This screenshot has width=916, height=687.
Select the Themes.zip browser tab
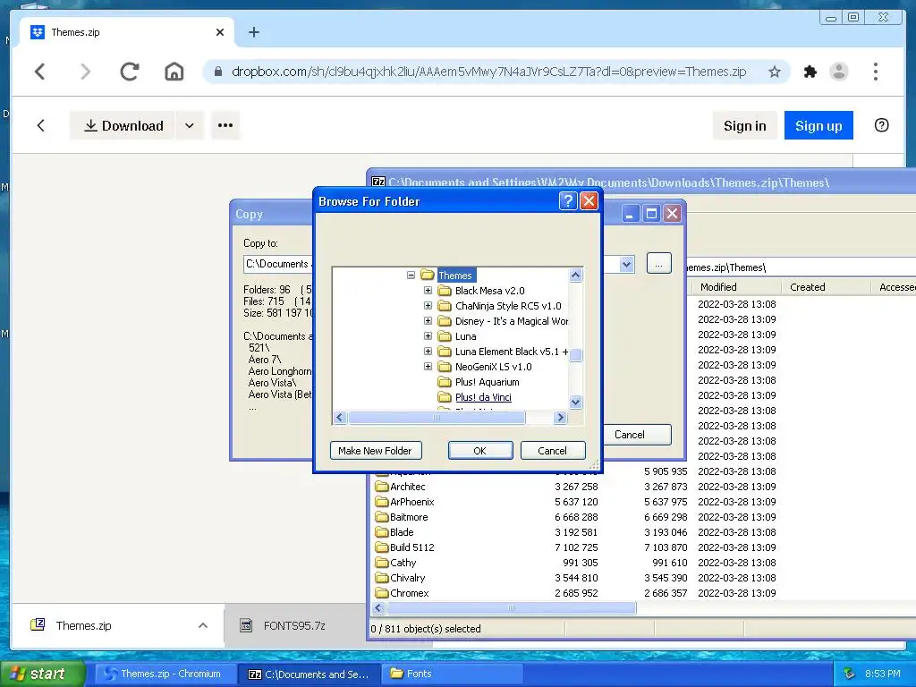coord(127,32)
